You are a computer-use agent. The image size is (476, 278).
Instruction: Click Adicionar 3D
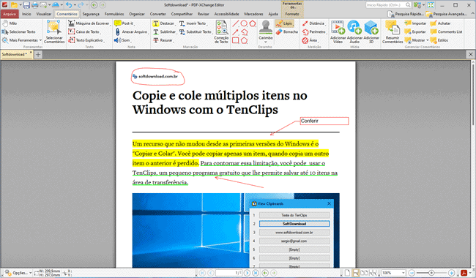pyautogui.click(x=371, y=32)
